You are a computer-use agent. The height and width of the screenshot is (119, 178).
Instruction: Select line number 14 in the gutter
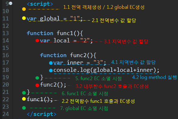point(5,41)
